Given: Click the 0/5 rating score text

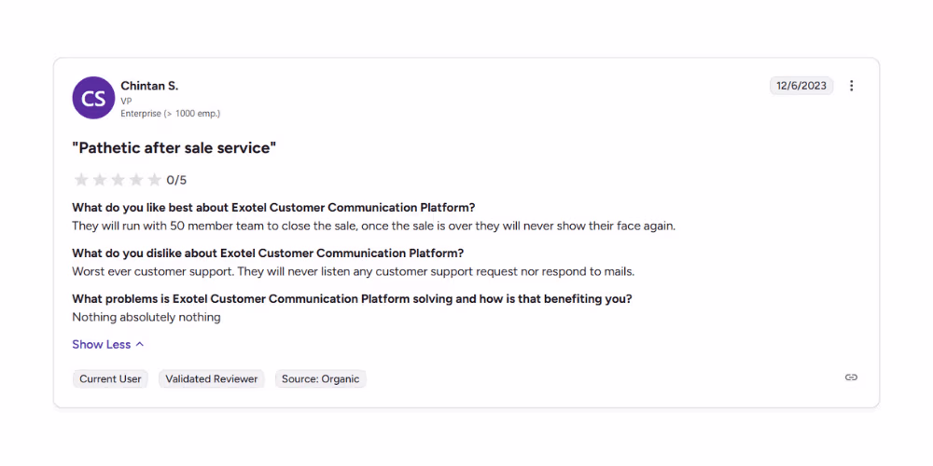Looking at the screenshot, I should pyautogui.click(x=176, y=181).
